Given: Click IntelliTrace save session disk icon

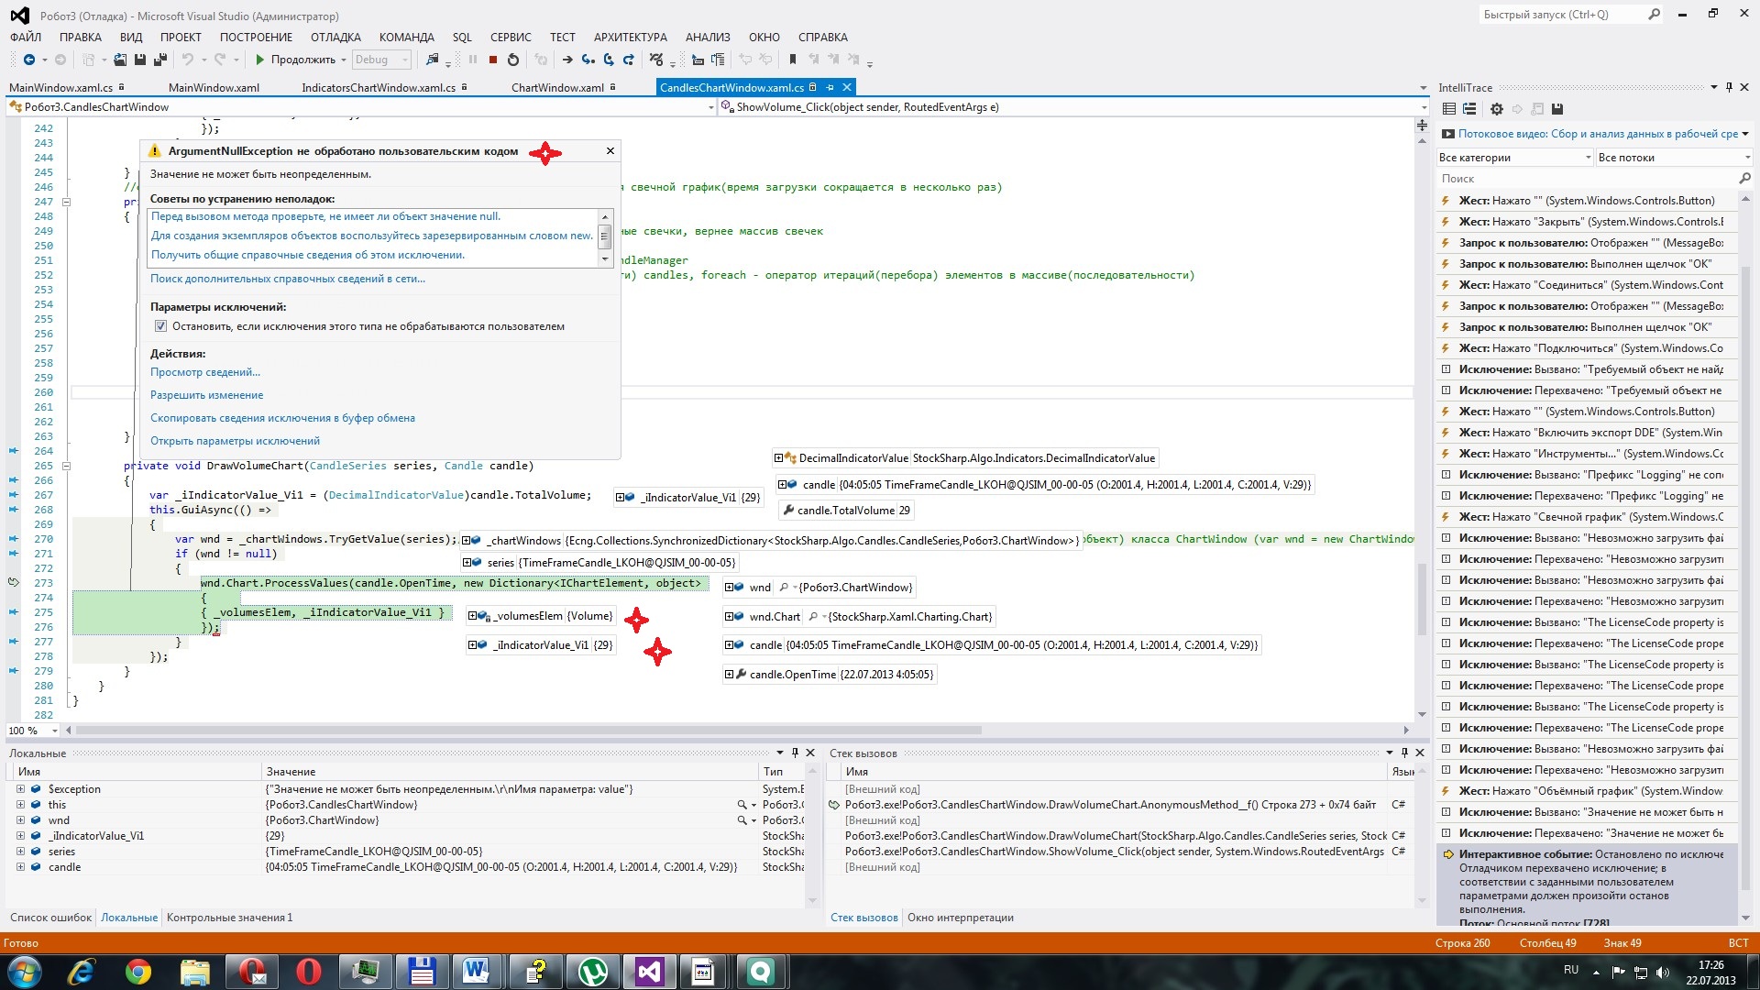Looking at the screenshot, I should [x=1557, y=109].
